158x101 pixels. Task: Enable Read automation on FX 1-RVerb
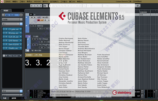(40, 42)
